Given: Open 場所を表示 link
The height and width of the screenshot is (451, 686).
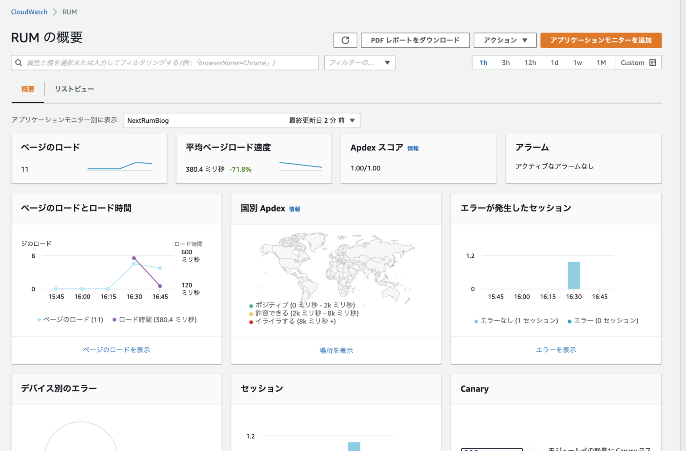Looking at the screenshot, I should tap(336, 350).
